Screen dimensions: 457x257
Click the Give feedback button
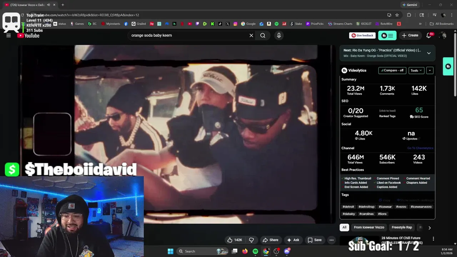(362, 35)
